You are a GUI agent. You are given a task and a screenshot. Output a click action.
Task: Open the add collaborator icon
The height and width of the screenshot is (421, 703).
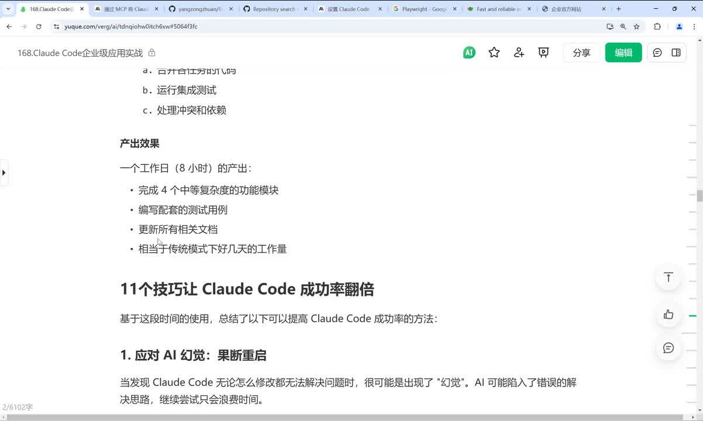(x=519, y=53)
